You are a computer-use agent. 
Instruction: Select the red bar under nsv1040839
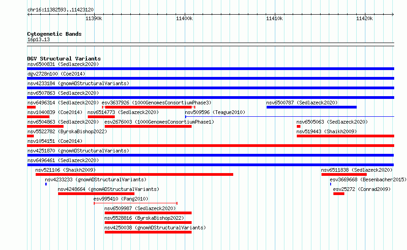[38, 117]
